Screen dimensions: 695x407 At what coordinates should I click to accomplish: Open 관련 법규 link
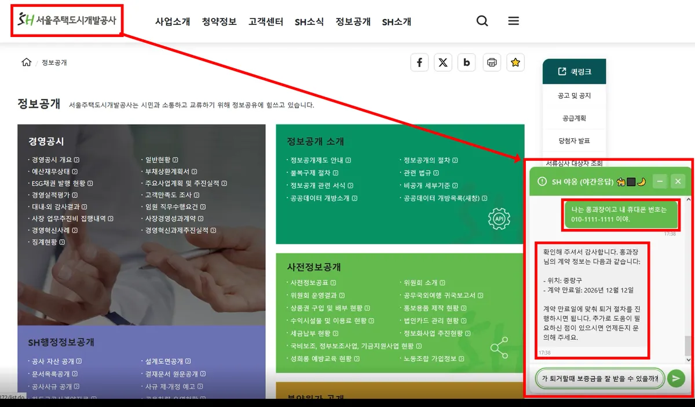(420, 173)
